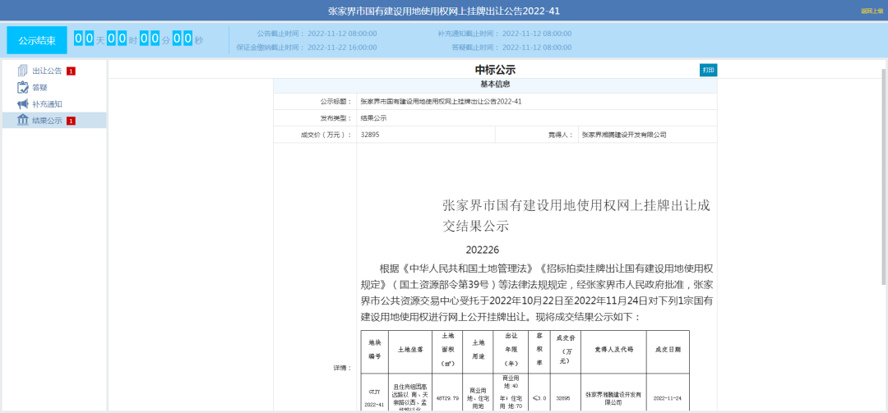Image resolution: width=888 pixels, height=413 pixels.
Task: Click the red badge beside 结果公示
Action: click(x=72, y=121)
